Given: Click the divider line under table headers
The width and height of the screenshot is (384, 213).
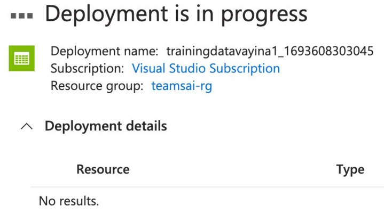Looking at the screenshot, I should click(x=207, y=187).
